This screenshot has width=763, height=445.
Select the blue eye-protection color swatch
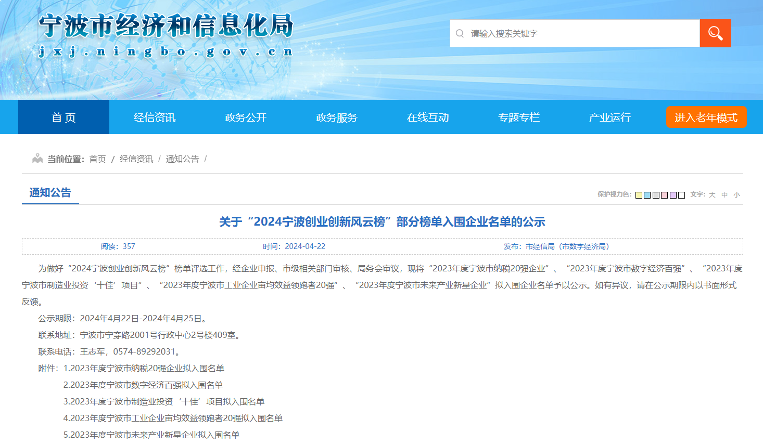point(647,195)
